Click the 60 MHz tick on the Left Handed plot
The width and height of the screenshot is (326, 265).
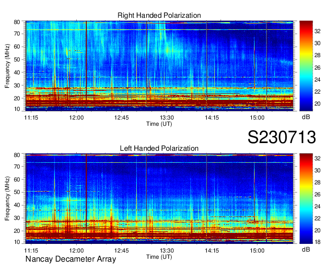(17, 179)
